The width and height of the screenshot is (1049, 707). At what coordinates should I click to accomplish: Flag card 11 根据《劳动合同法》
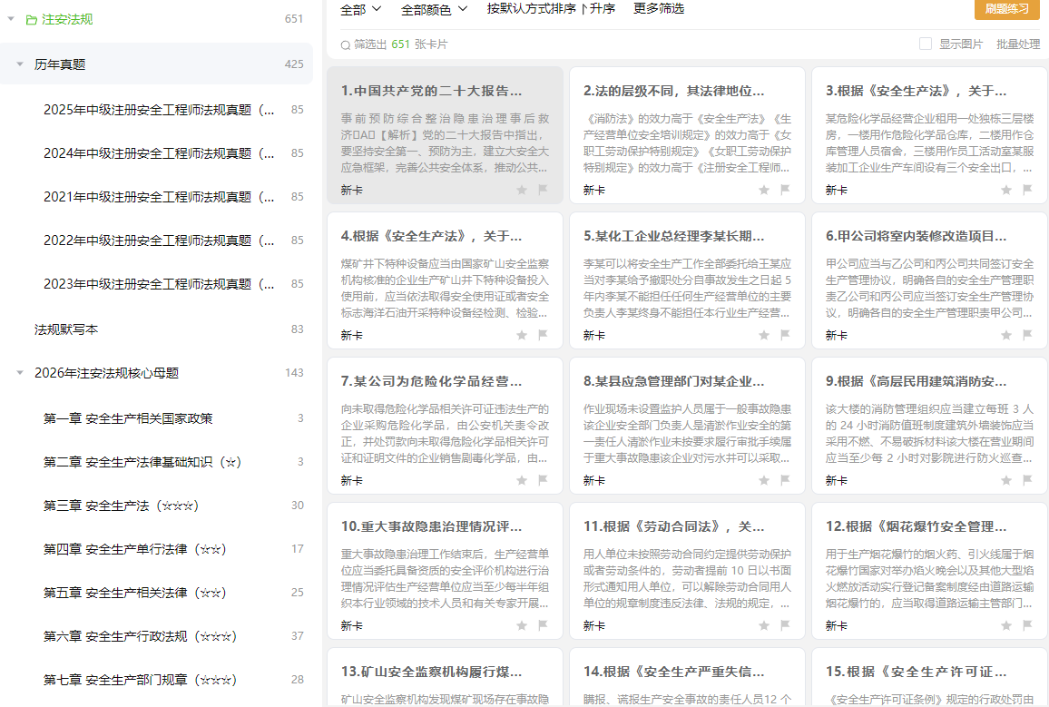(x=785, y=625)
